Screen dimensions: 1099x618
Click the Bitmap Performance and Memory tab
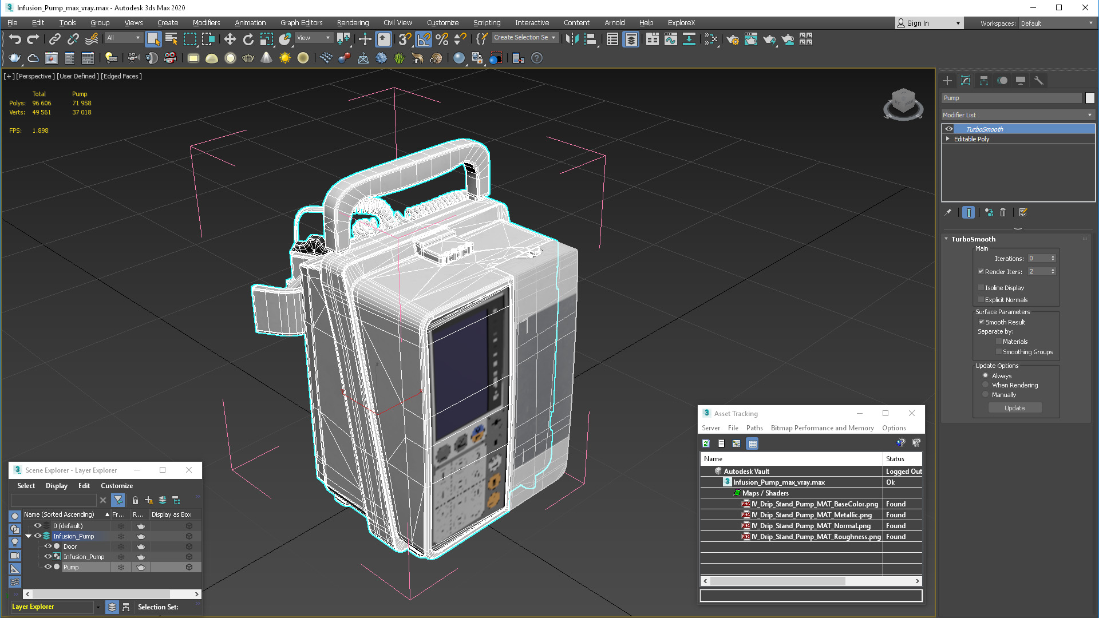[x=822, y=428]
